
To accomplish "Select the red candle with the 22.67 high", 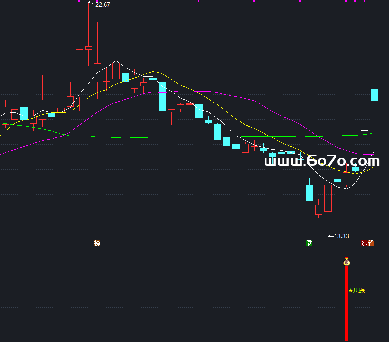I will 88,48.
